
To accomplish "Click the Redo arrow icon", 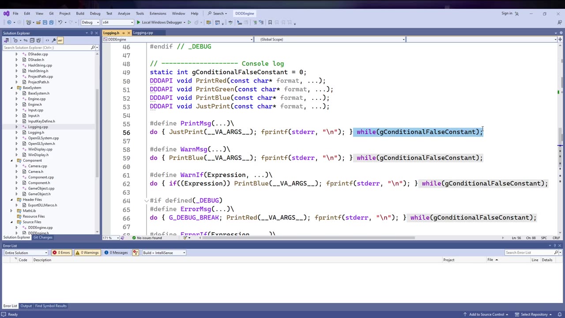I will click(x=71, y=22).
